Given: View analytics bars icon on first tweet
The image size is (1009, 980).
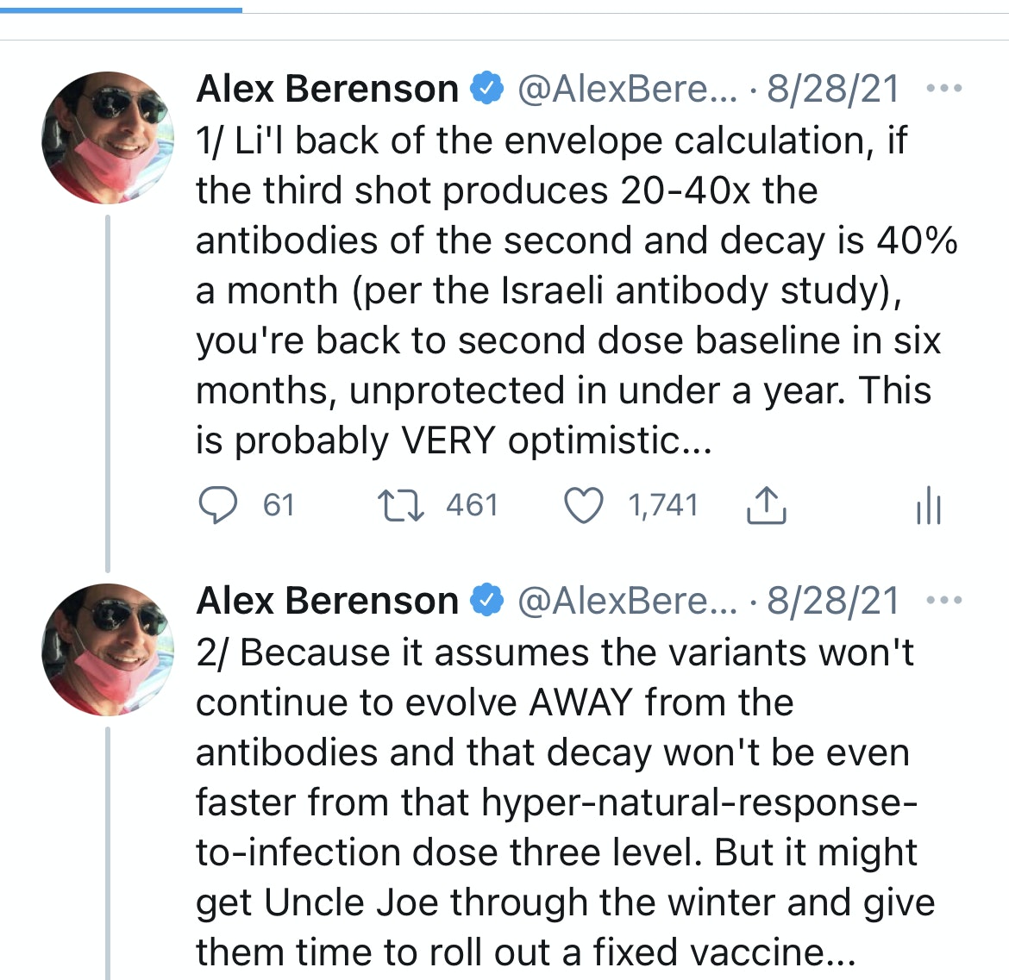Looking at the screenshot, I should click(x=928, y=505).
